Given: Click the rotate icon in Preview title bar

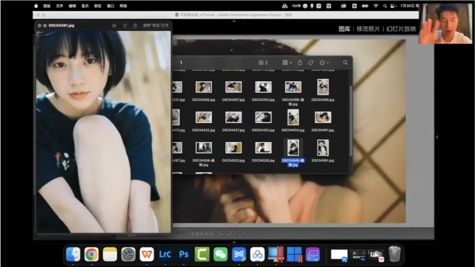Looking at the screenshot, I should tap(125, 26).
